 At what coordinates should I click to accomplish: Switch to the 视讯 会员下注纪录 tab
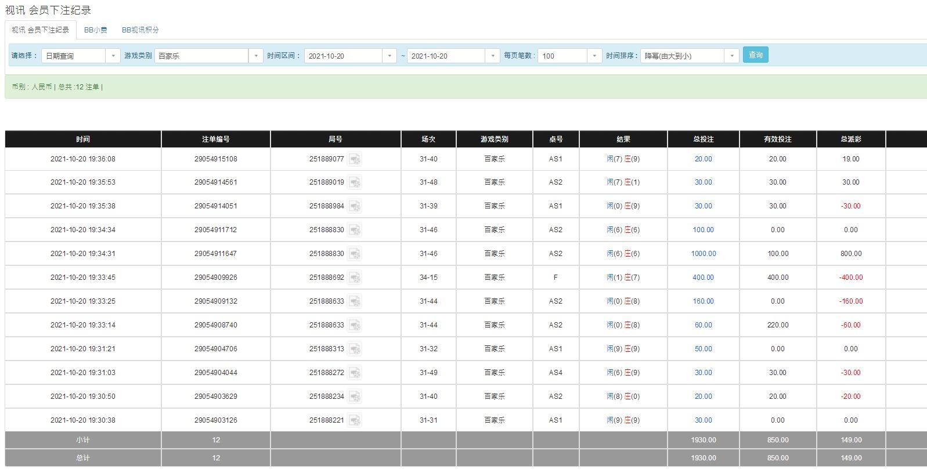click(x=41, y=30)
